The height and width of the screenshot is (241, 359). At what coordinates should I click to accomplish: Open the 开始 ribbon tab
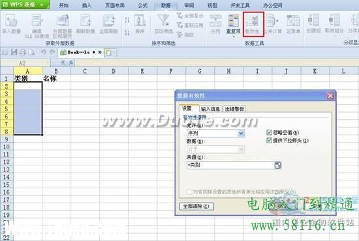(x=63, y=5)
